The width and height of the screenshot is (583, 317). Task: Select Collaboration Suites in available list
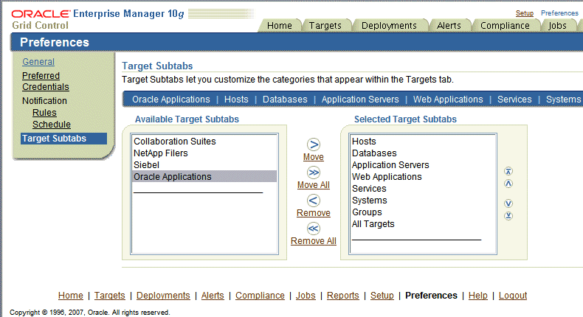click(x=204, y=142)
